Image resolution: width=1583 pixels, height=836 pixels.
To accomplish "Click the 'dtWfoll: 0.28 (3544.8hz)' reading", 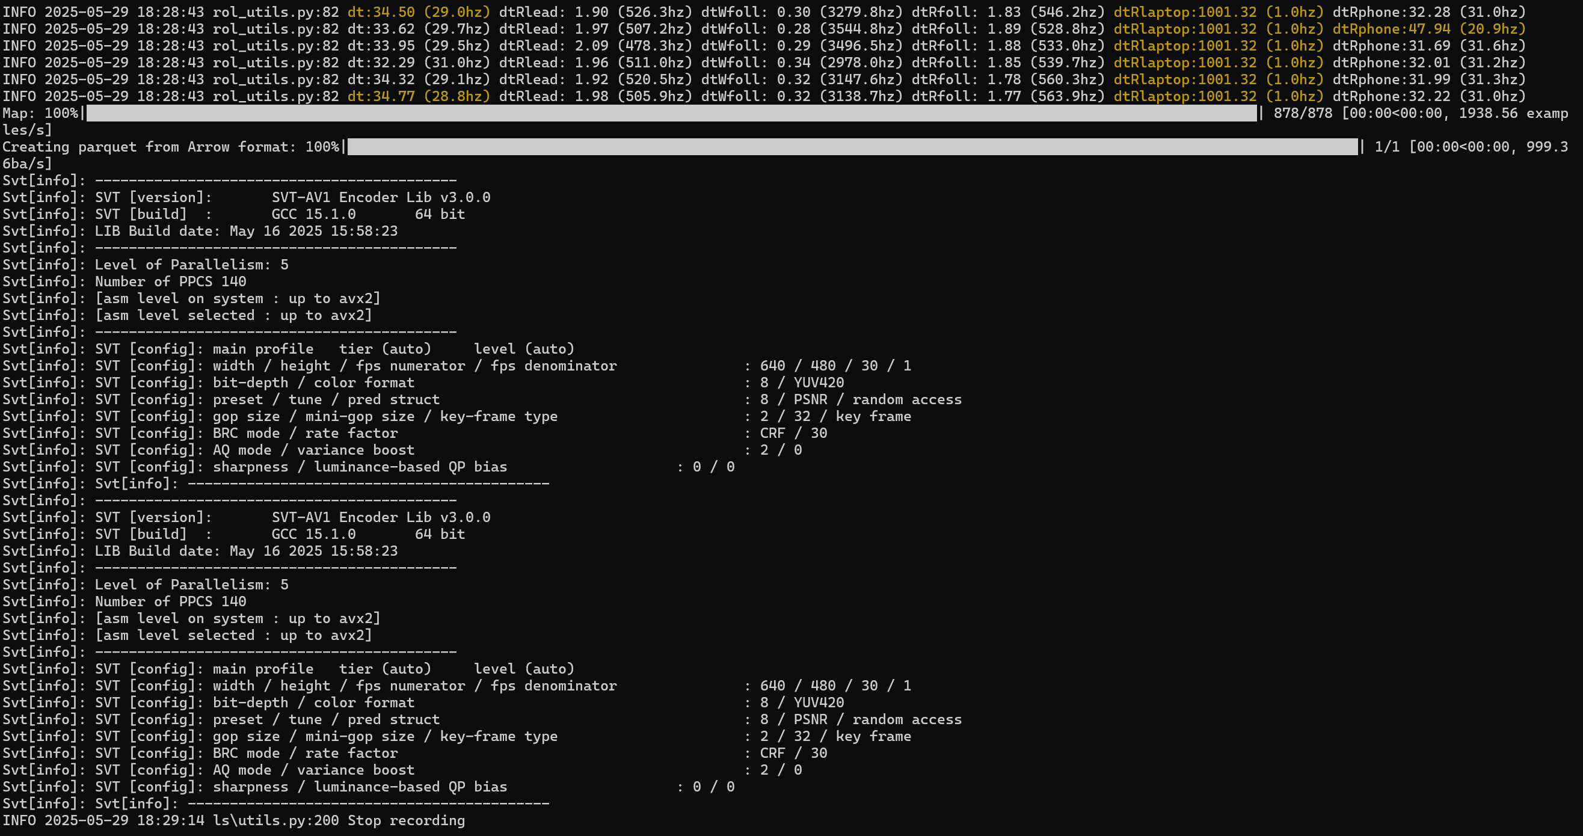I will 801,29.
